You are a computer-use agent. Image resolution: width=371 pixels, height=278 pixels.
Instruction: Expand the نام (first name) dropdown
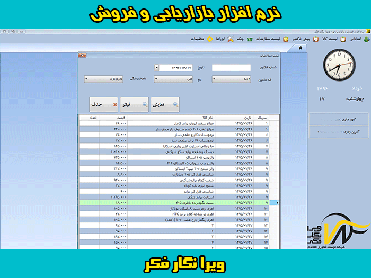(x=157, y=79)
